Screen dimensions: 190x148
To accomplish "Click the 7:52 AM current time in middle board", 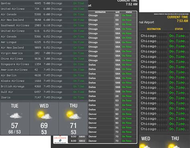I will pyautogui.click(x=131, y=4).
